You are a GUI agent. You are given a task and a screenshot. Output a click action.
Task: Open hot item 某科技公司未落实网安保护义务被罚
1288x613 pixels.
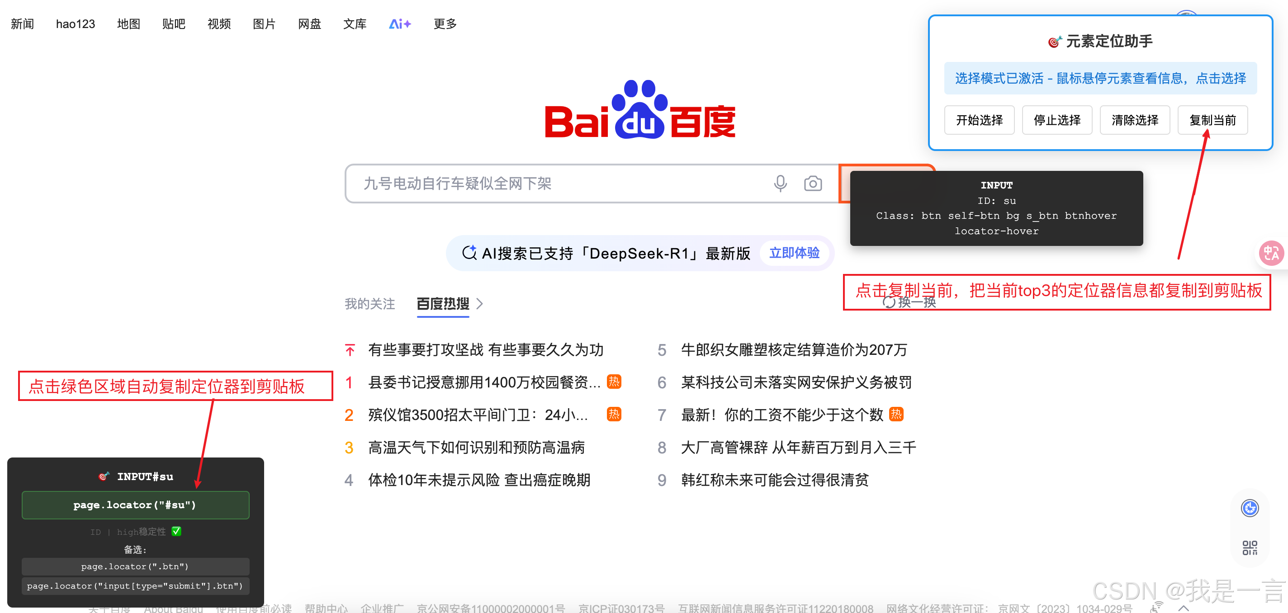coord(796,382)
